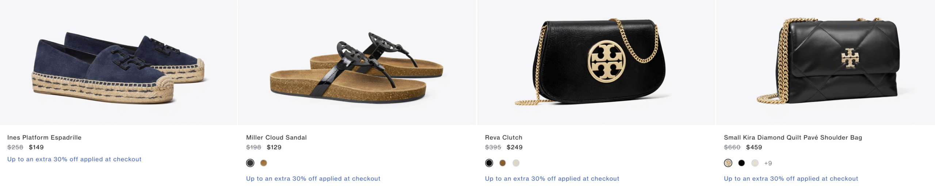
Task: Click the Ines Platform Espadrille title
Action: (x=44, y=137)
